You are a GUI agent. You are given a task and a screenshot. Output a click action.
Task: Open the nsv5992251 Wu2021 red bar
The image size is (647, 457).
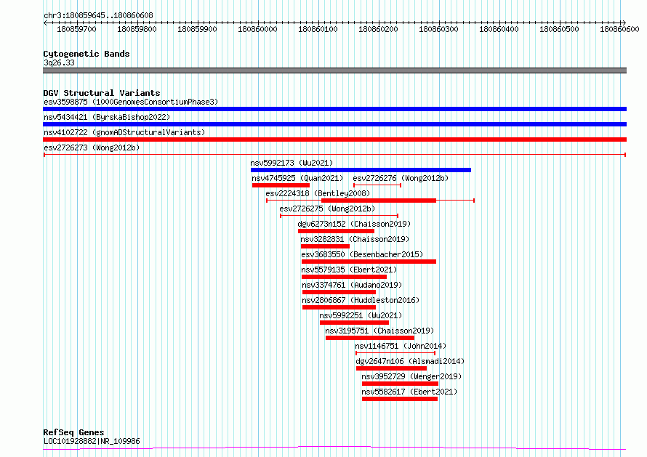click(x=355, y=323)
